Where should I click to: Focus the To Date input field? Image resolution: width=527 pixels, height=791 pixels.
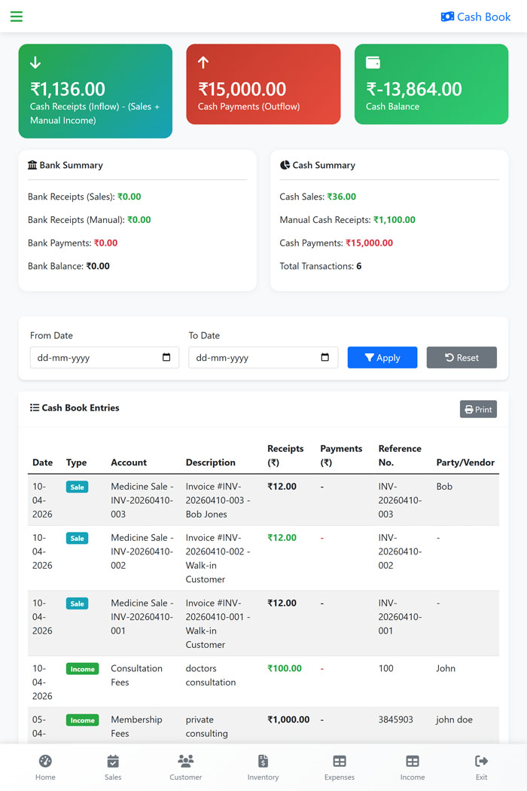coord(263,357)
